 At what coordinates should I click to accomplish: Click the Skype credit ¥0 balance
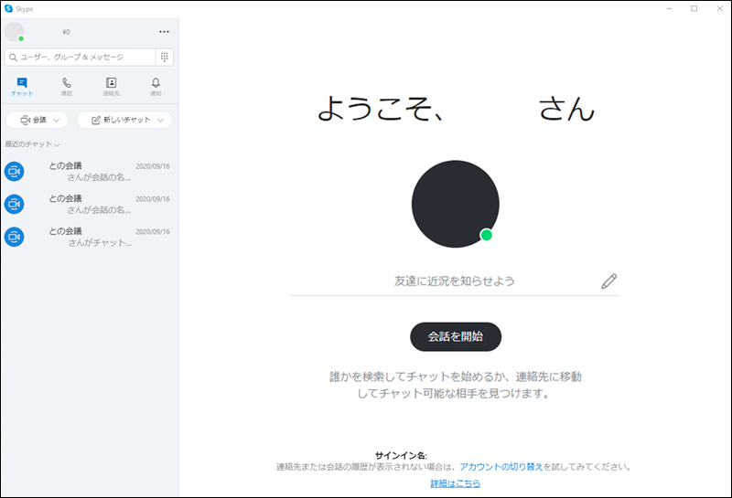(66, 32)
